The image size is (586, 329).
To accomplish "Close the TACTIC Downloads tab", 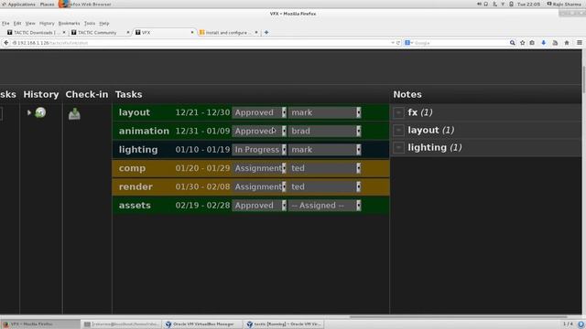I will (x=64, y=33).
